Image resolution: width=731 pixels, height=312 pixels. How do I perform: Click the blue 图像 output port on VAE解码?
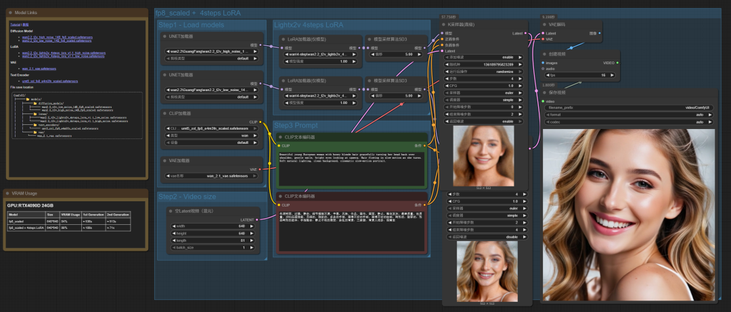[600, 33]
